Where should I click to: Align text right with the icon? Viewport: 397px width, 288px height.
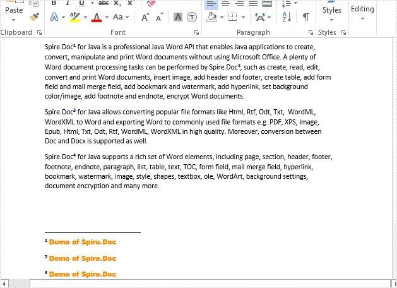tap(239, 3)
